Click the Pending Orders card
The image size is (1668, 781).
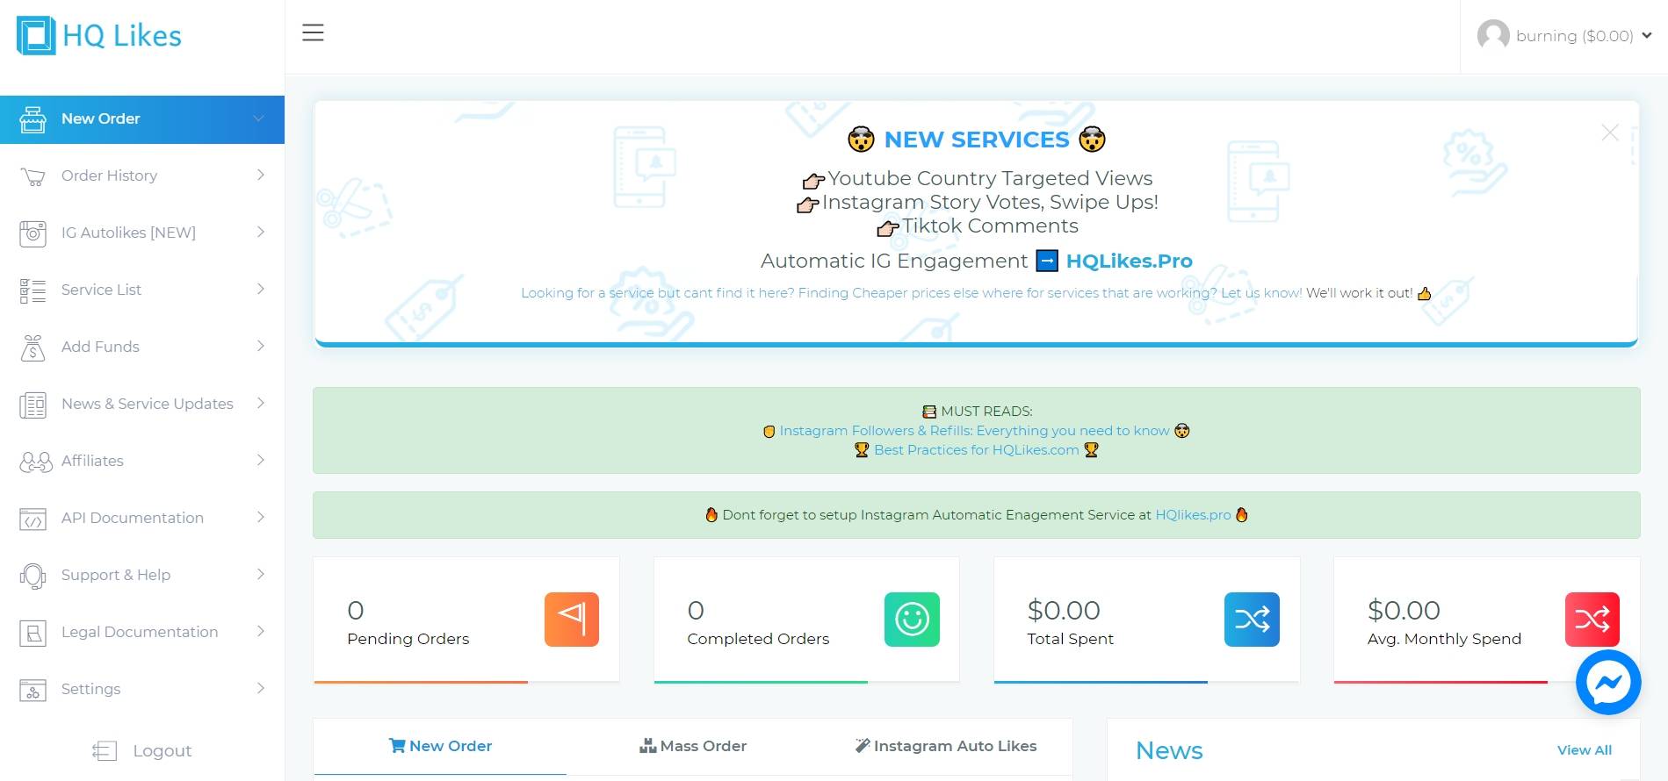pos(466,620)
